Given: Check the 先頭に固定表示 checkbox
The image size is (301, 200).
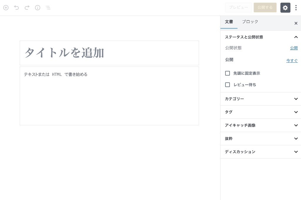Looking at the screenshot, I should coord(228,73).
